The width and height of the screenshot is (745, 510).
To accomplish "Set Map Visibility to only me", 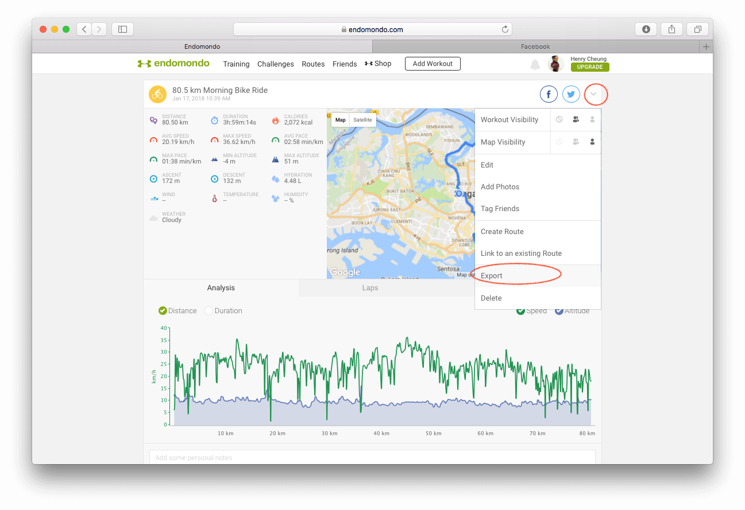I will point(592,142).
